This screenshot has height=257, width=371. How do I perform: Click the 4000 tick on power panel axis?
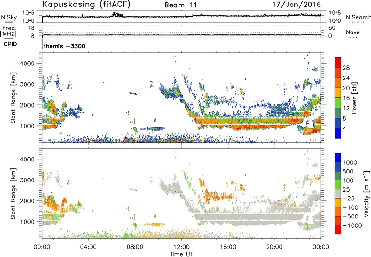tap(27, 64)
